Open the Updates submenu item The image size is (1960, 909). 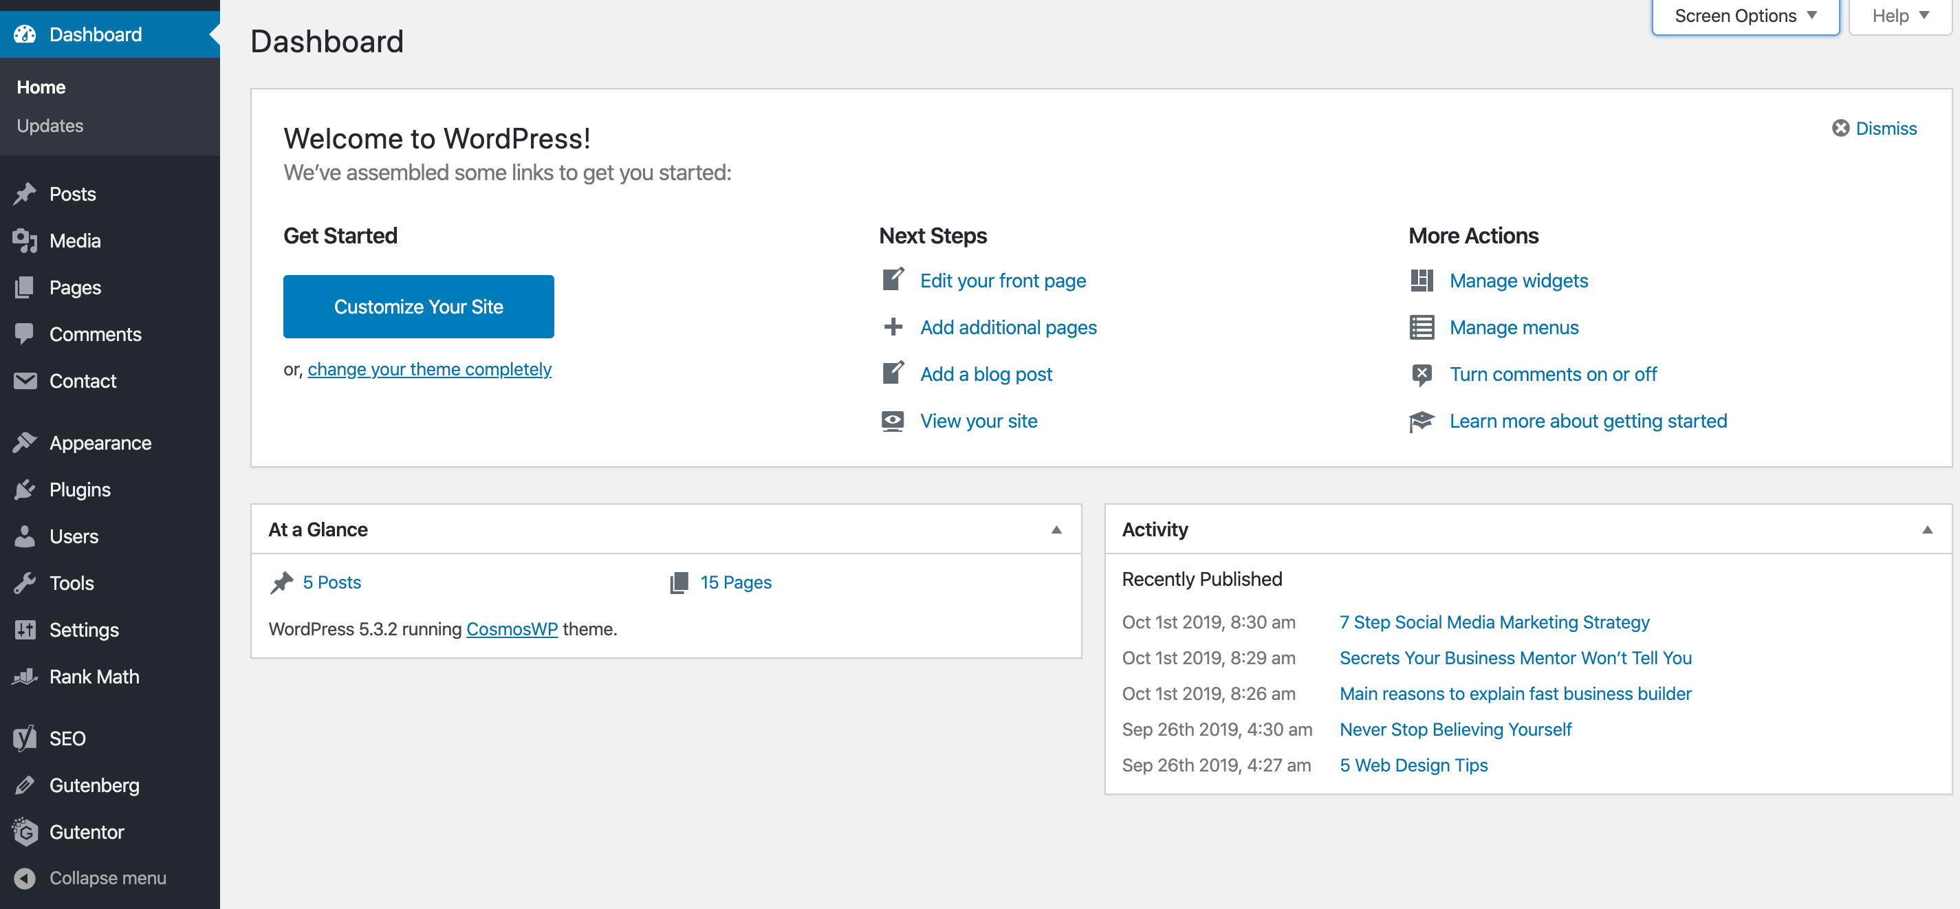[x=50, y=126]
